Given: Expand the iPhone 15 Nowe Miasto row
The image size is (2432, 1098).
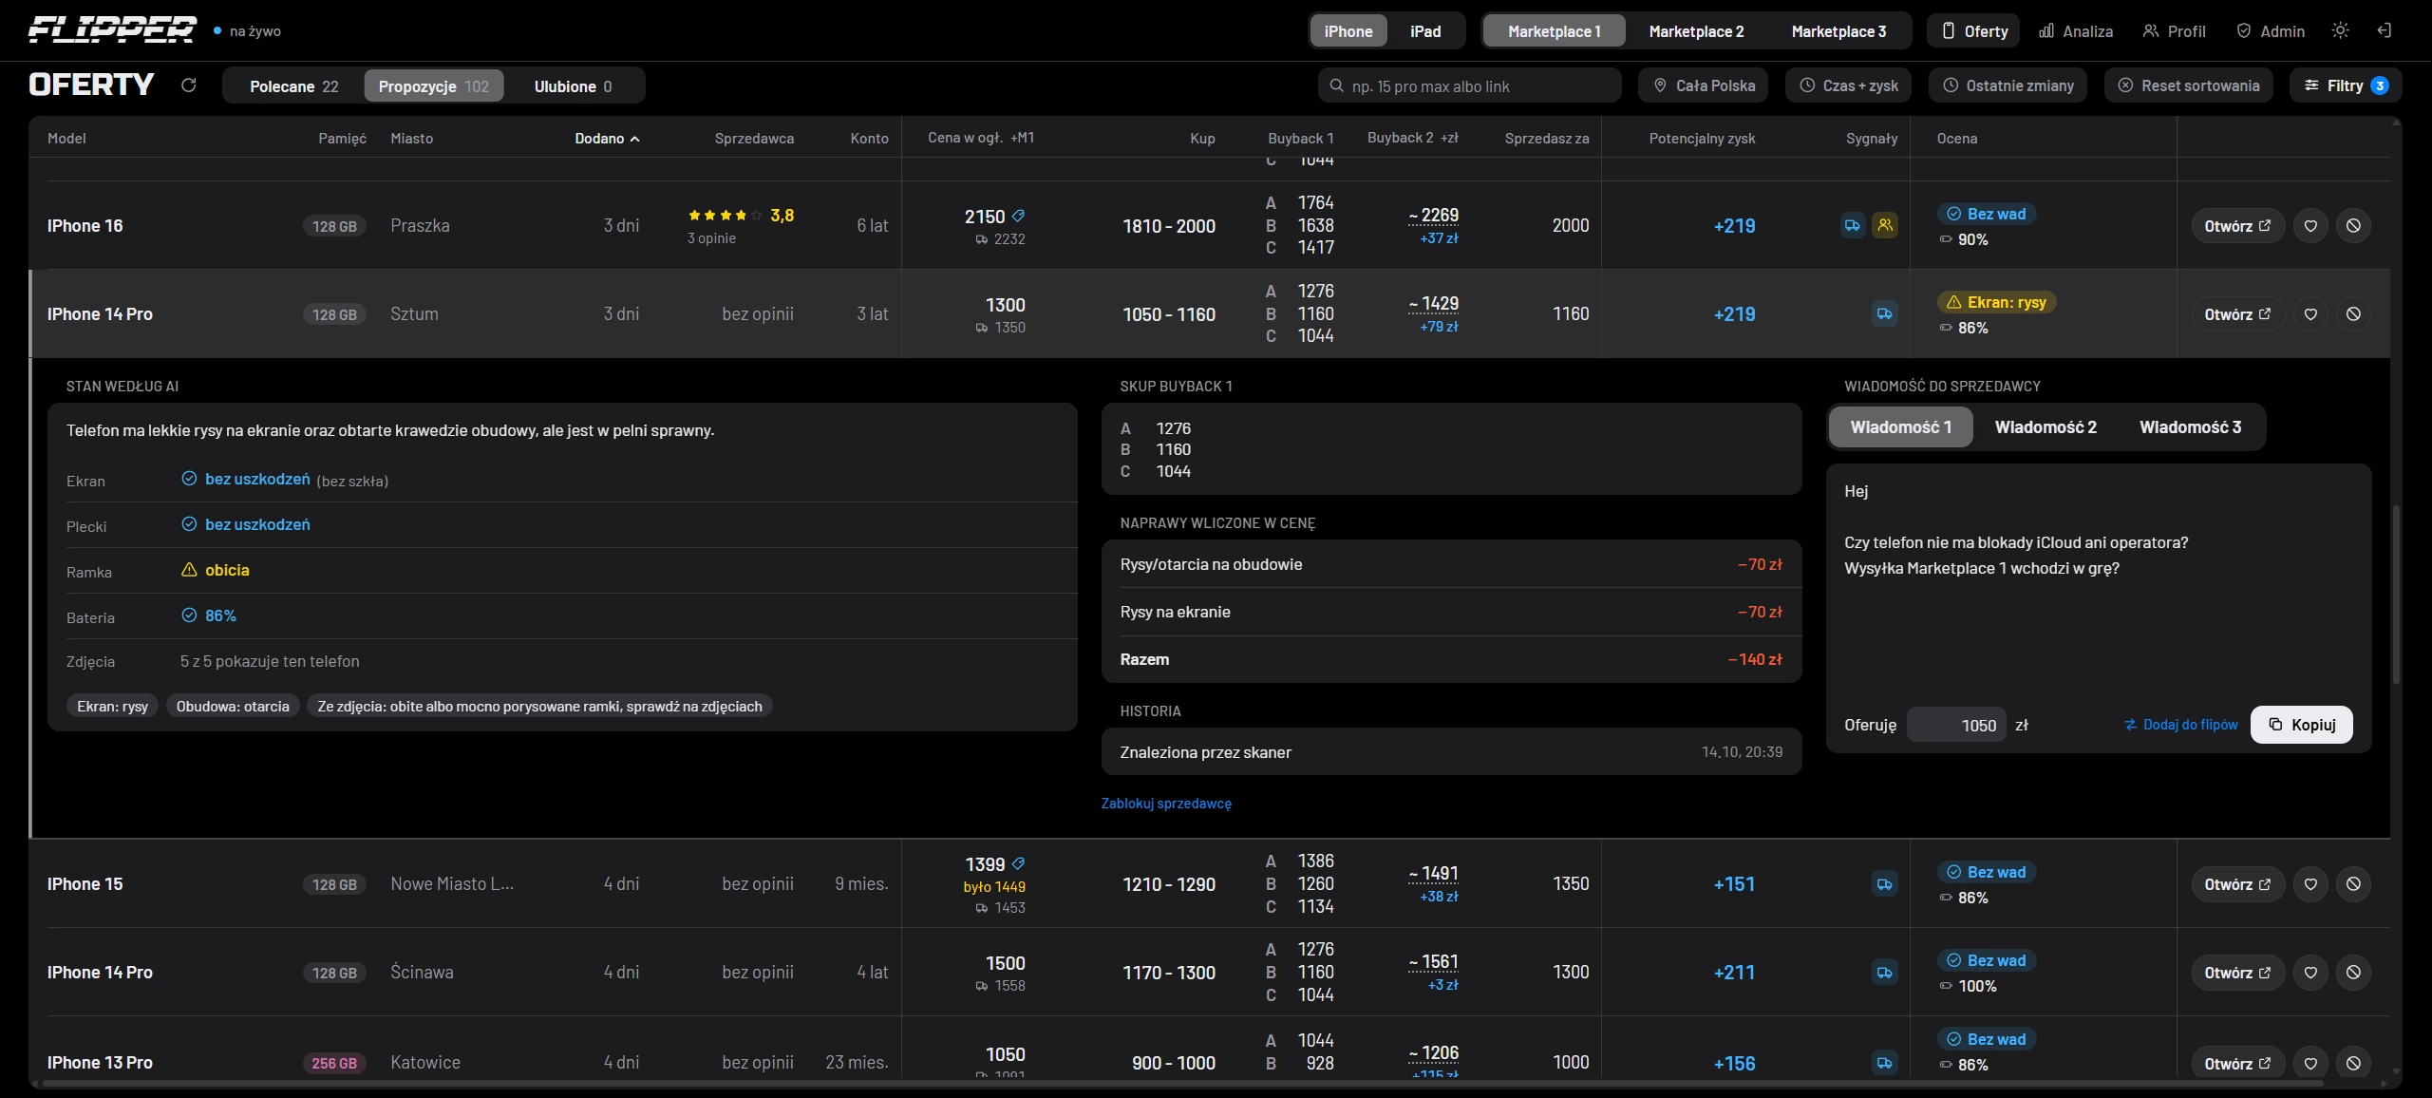Looking at the screenshot, I should pyautogui.click(x=1209, y=884).
